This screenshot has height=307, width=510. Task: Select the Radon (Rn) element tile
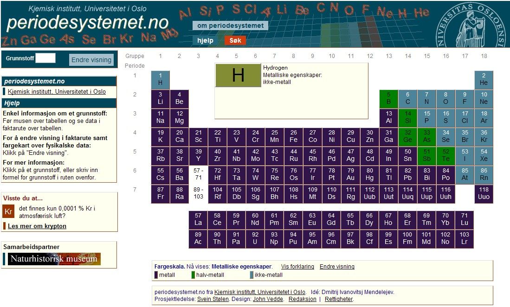[x=484, y=174]
